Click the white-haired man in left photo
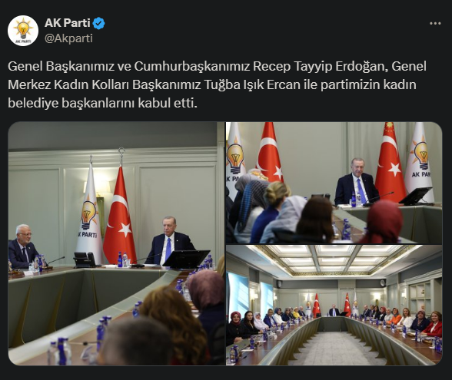This screenshot has width=452, height=380. [22, 246]
